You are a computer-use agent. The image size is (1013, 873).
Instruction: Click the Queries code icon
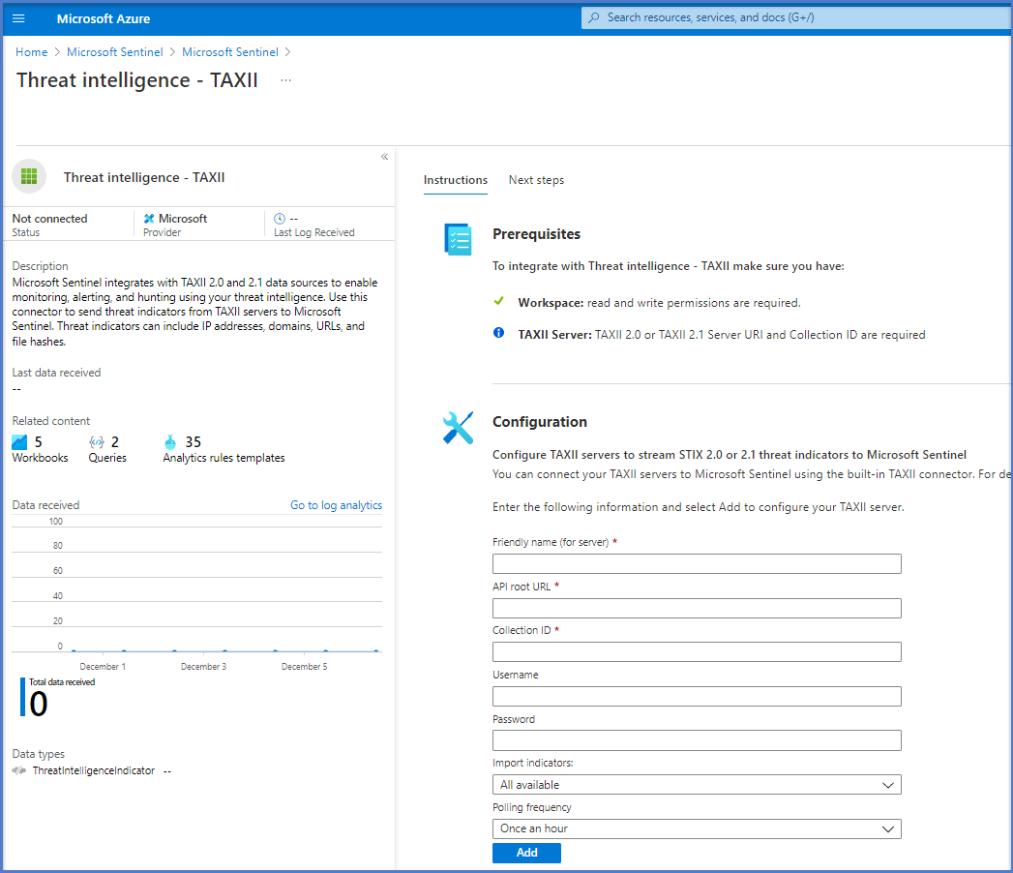point(96,442)
